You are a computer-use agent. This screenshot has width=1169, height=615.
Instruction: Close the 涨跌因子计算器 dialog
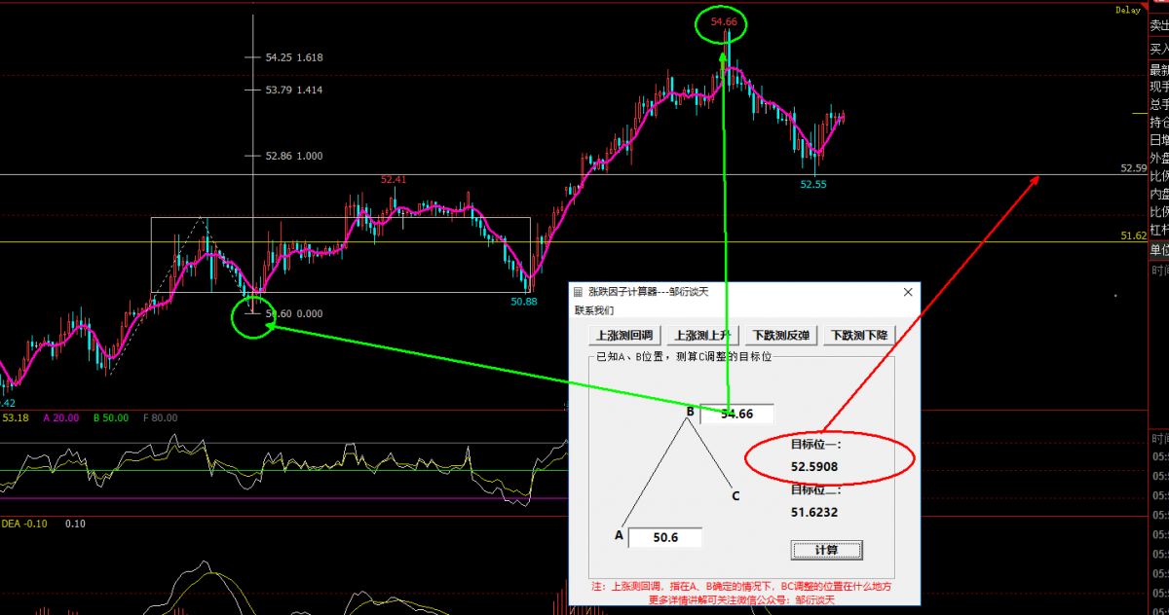pyautogui.click(x=908, y=291)
